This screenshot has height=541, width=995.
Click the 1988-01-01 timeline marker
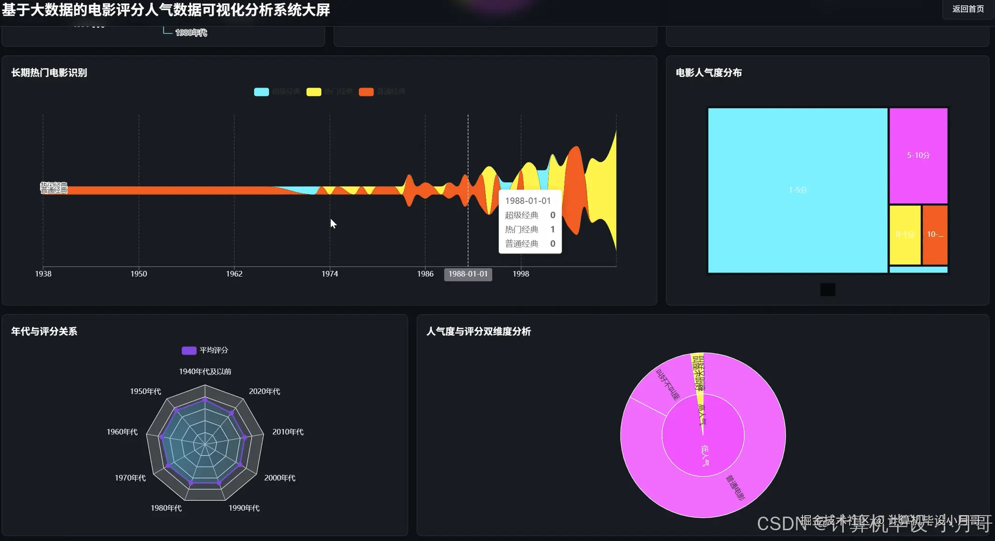coord(468,274)
